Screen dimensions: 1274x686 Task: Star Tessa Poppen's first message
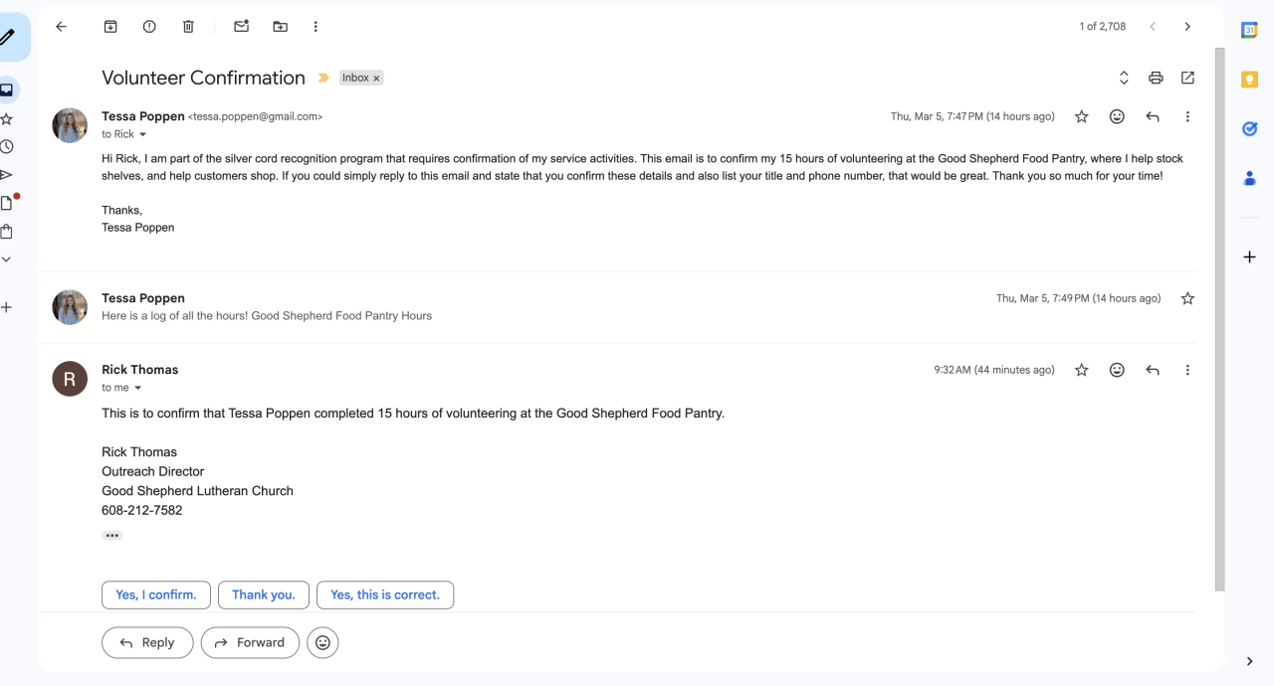(1082, 116)
